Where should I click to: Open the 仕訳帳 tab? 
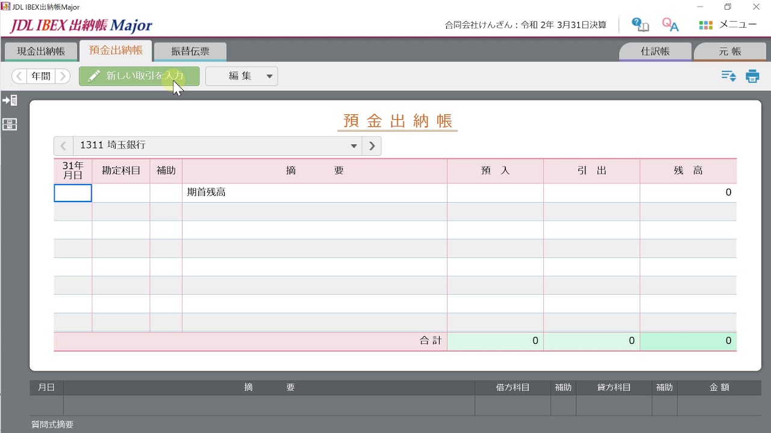(x=655, y=51)
